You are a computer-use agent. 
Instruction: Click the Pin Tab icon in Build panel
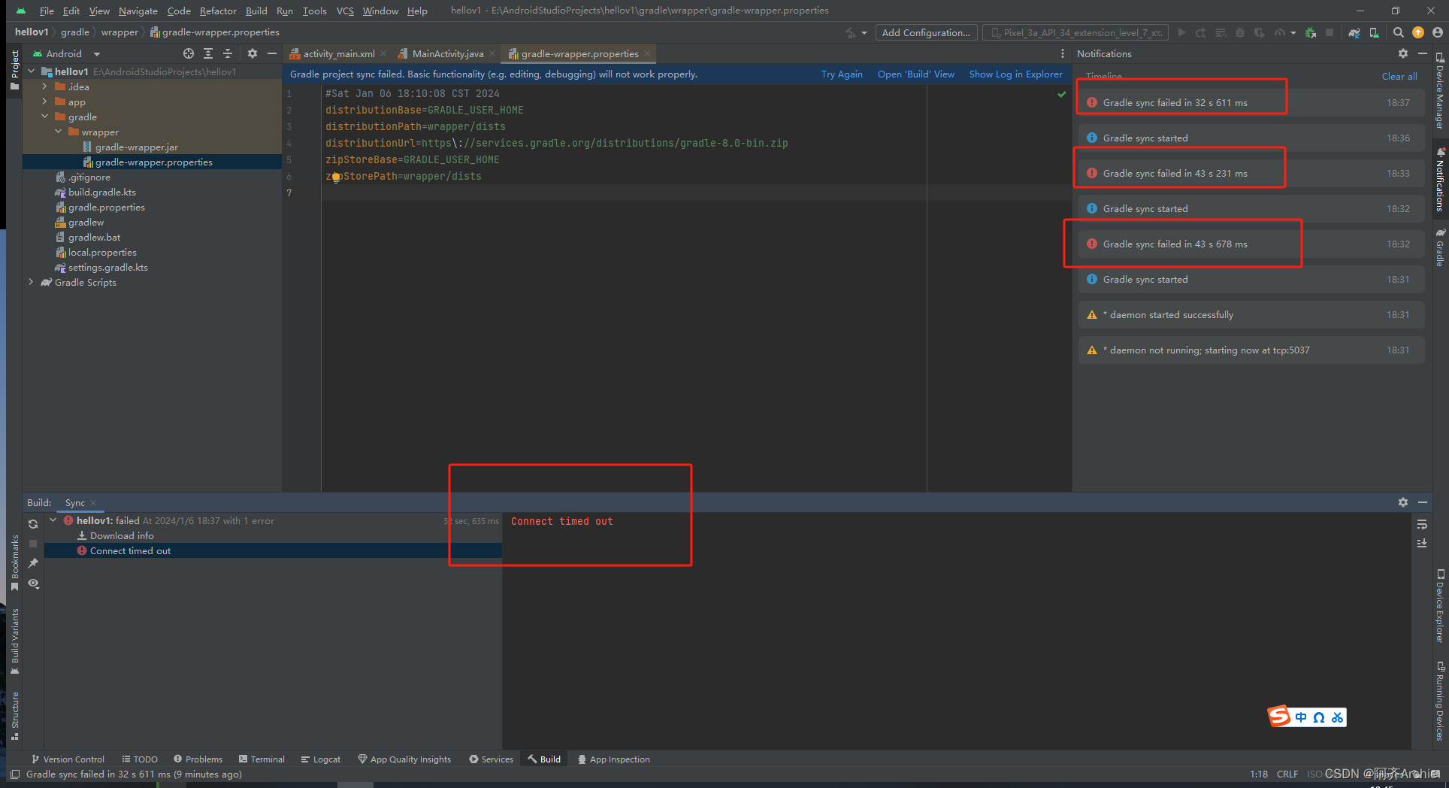pyautogui.click(x=33, y=563)
